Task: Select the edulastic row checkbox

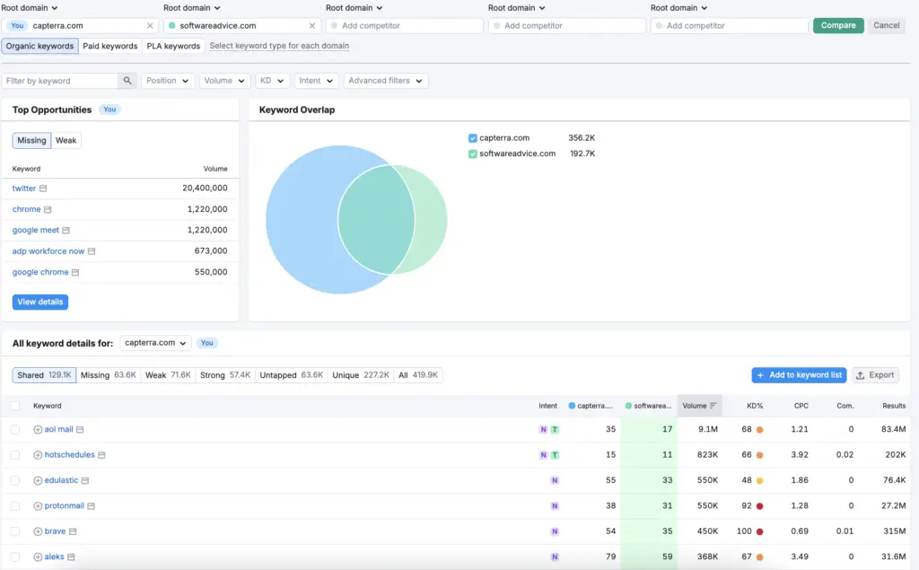Action: pyautogui.click(x=15, y=481)
